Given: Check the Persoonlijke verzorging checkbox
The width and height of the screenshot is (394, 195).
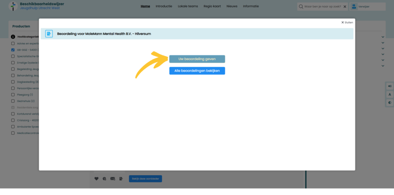Looking at the screenshot, I should pyautogui.click(x=13, y=88).
